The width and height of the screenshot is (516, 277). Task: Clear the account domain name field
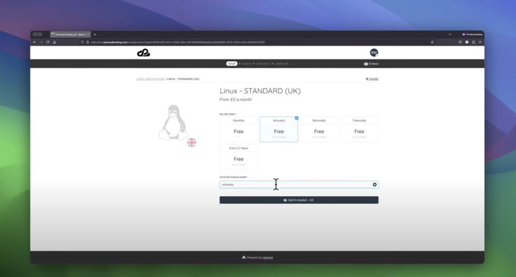(x=374, y=184)
